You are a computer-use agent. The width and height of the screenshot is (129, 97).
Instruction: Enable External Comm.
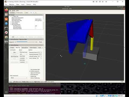(30, 75)
